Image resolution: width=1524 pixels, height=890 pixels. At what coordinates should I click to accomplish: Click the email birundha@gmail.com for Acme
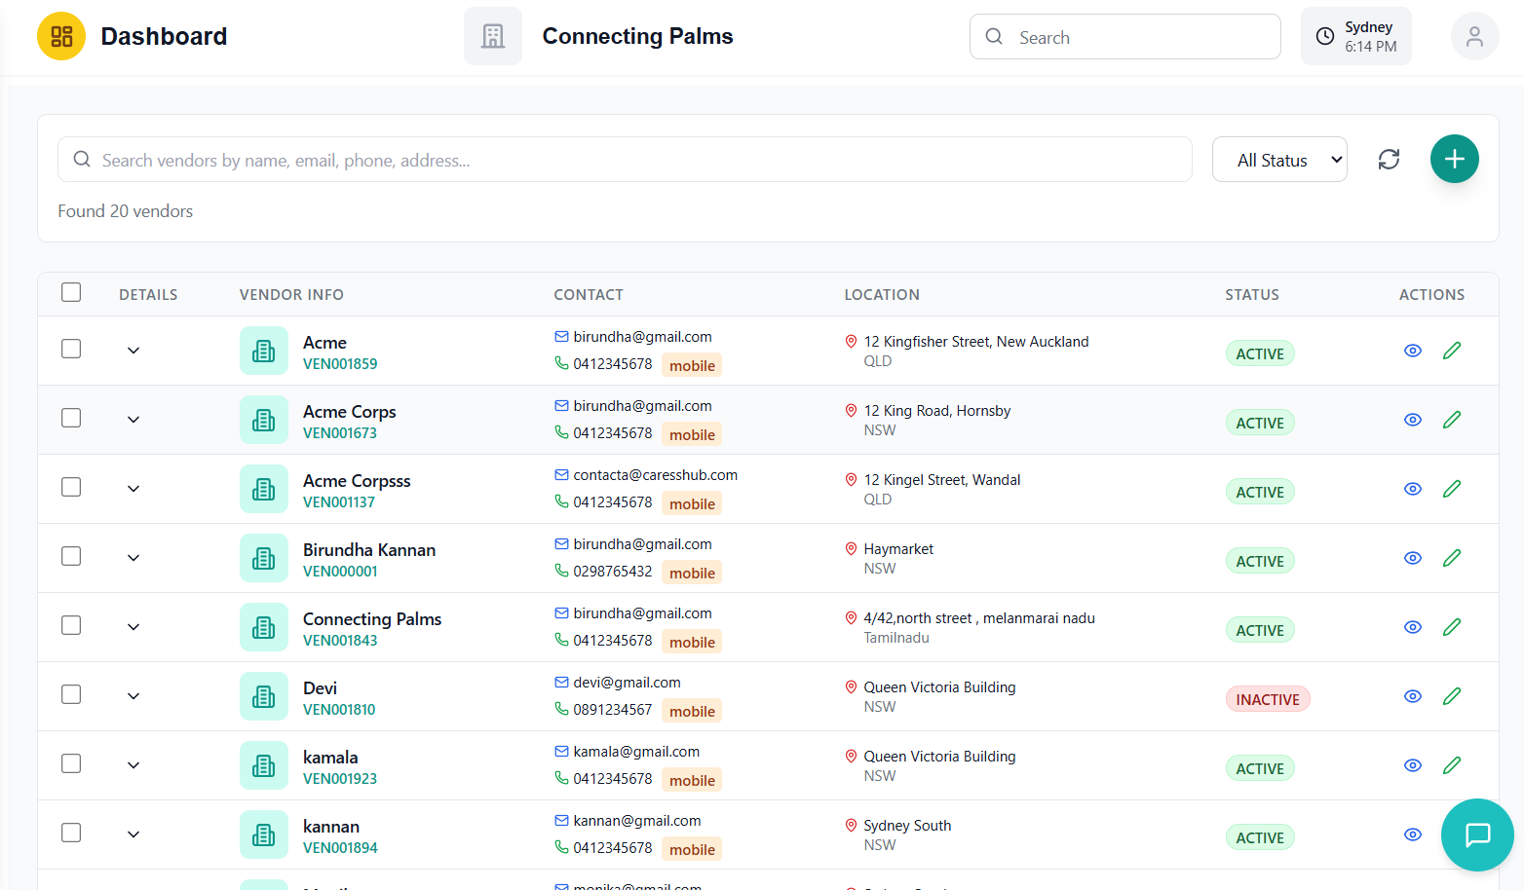(x=642, y=336)
